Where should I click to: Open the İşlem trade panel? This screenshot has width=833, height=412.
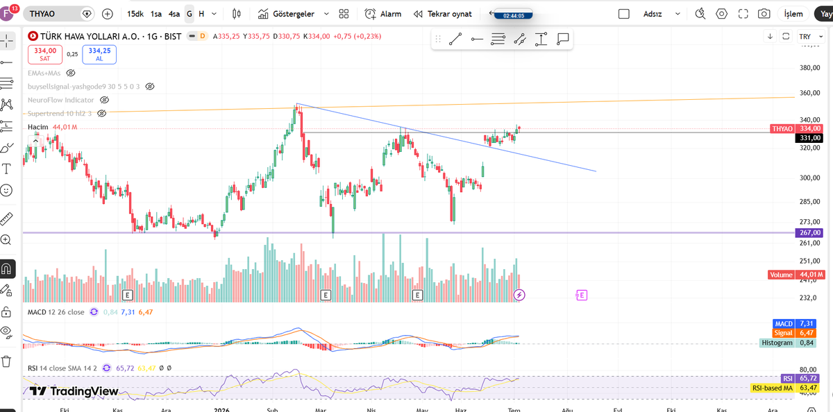(x=793, y=14)
